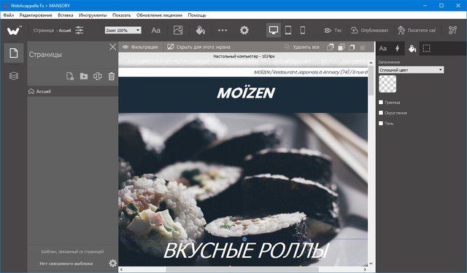This screenshot has width=467, height=273.
Task: Open the fill bucket tab in right panel
Action: 412,49
